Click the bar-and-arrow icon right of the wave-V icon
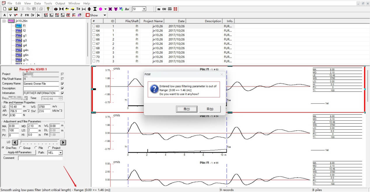 pyautogui.click(x=38, y=15)
